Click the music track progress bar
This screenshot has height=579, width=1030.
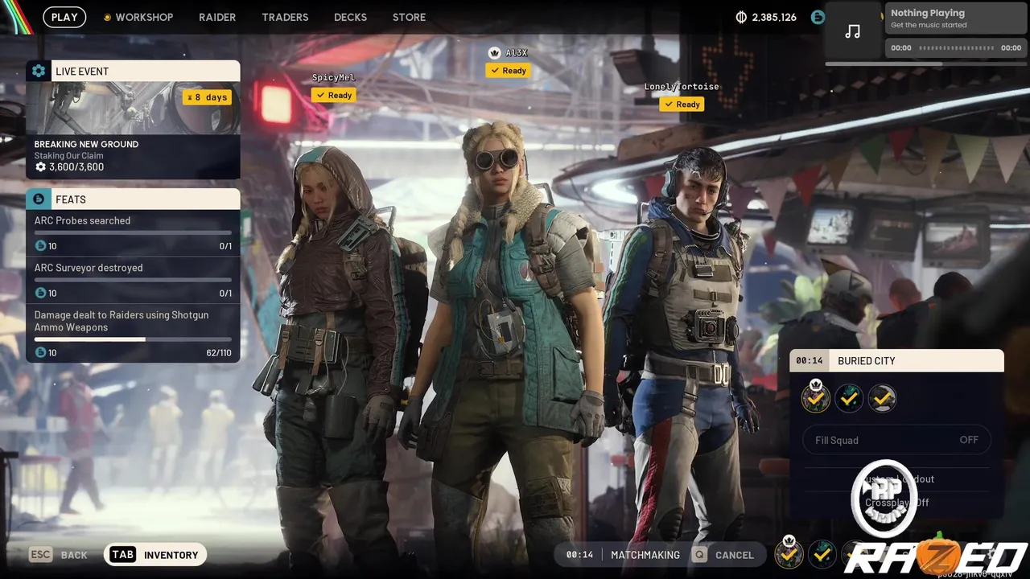click(x=956, y=48)
